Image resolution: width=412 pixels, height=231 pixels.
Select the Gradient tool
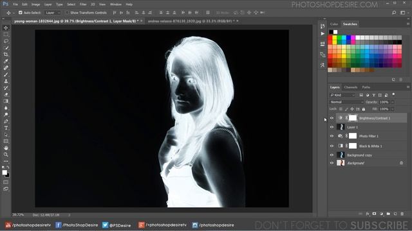[x=6, y=101]
